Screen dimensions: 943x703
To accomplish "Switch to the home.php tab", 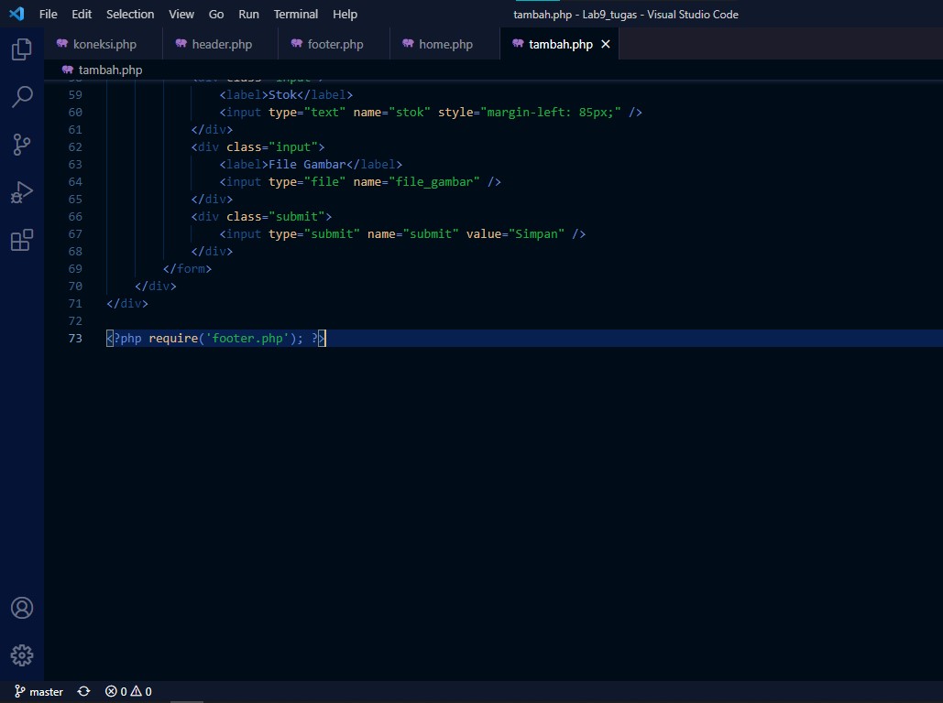I will pyautogui.click(x=444, y=45).
